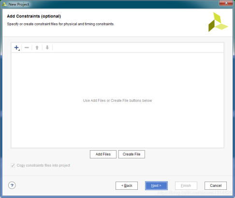
Task: Click the move down arrow icon
Action: 47,47
